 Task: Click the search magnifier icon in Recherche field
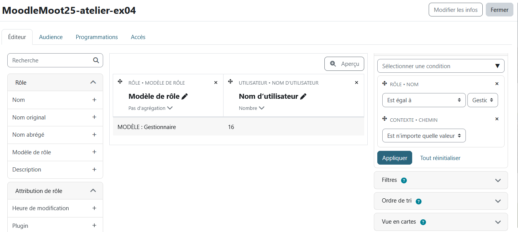click(x=96, y=60)
